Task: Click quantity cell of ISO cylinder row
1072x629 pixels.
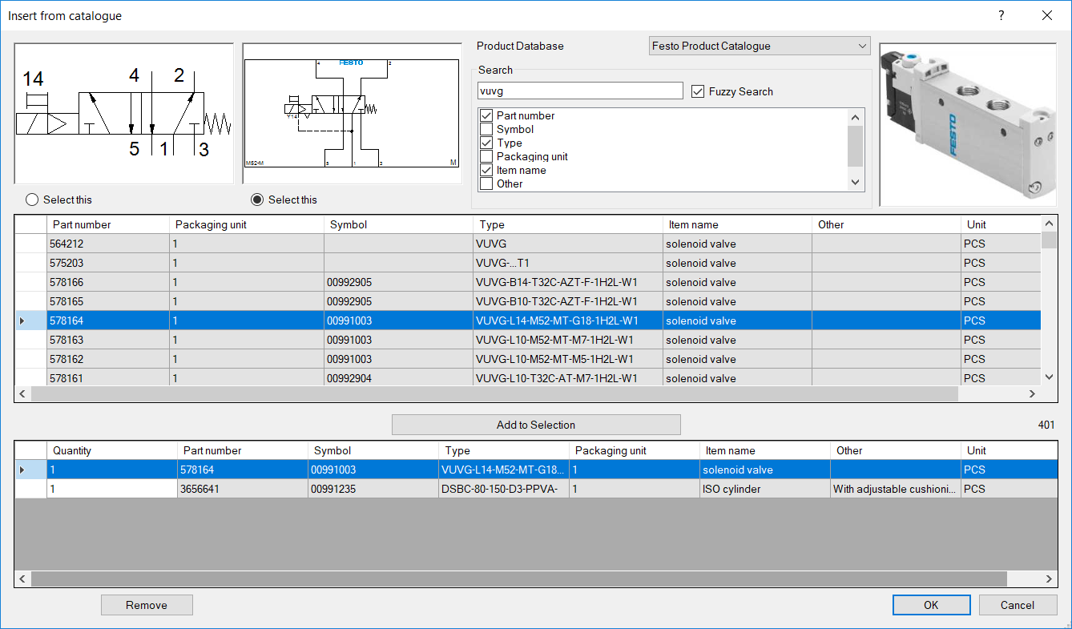Action: 112,489
